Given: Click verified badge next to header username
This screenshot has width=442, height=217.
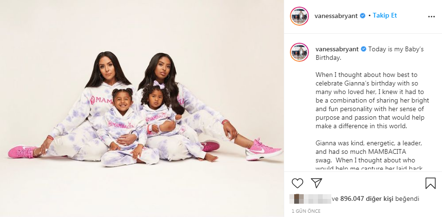Looking at the screenshot, I should click(363, 16).
